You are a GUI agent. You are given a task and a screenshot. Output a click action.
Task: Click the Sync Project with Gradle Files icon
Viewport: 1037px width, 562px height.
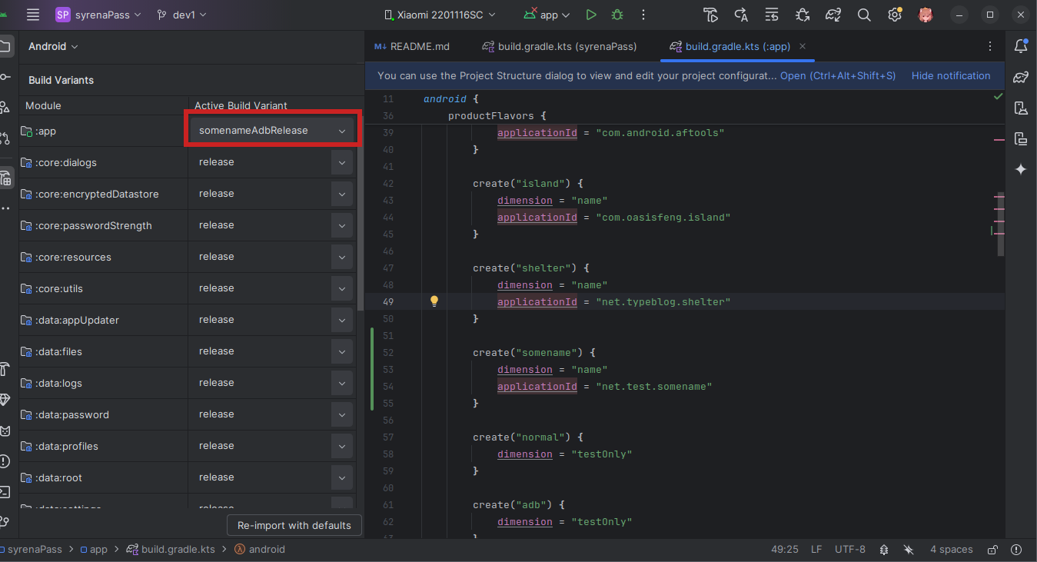(833, 15)
